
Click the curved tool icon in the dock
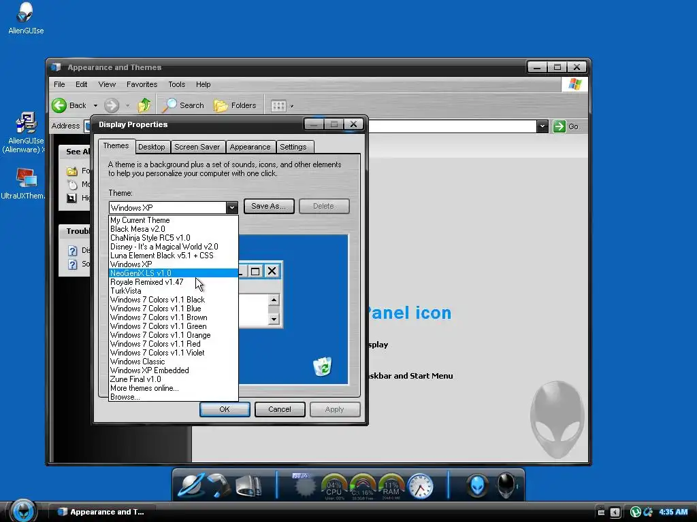pyautogui.click(x=219, y=485)
